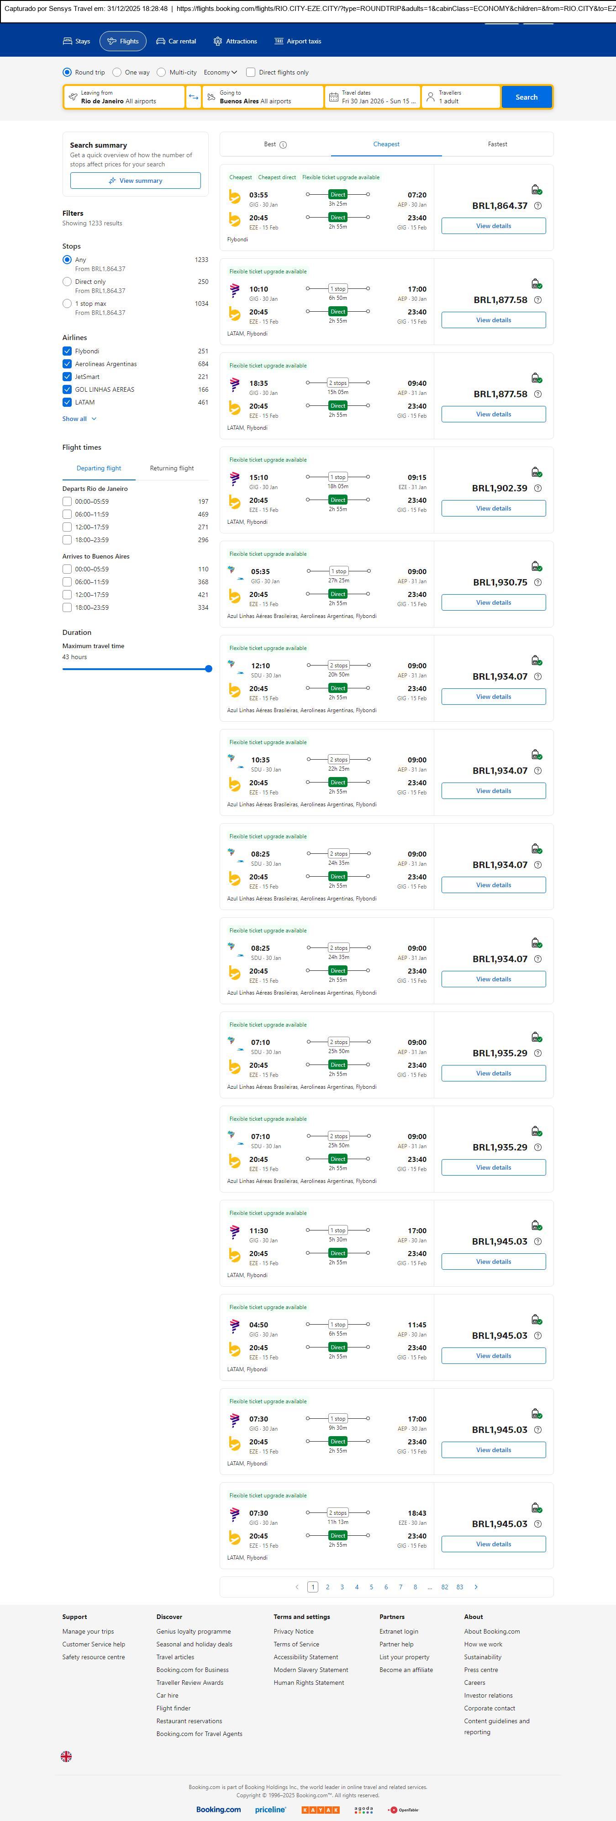Click the next page arrow in pagination
616x1821 pixels.
coord(476,1587)
